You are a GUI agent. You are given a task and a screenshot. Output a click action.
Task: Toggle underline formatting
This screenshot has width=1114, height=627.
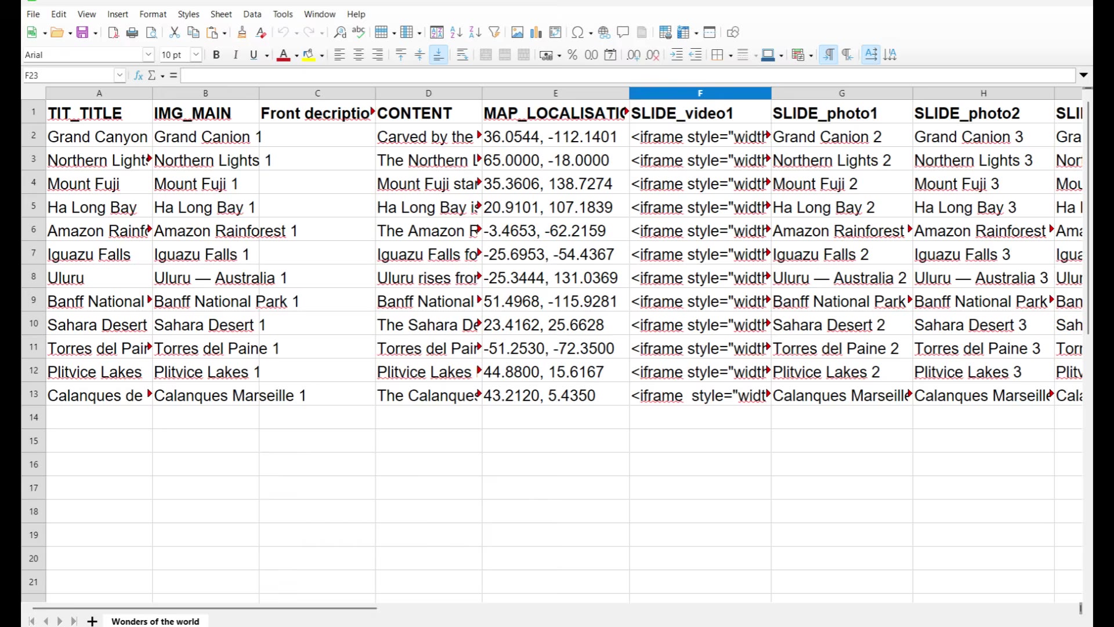(x=254, y=55)
